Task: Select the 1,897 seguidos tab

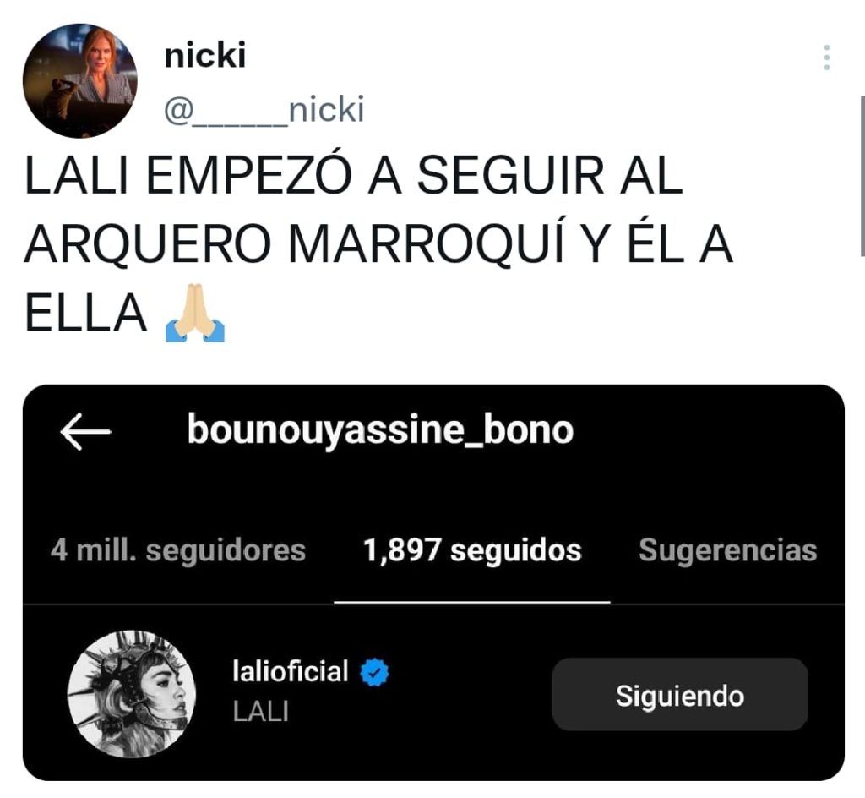Action: coord(472,551)
